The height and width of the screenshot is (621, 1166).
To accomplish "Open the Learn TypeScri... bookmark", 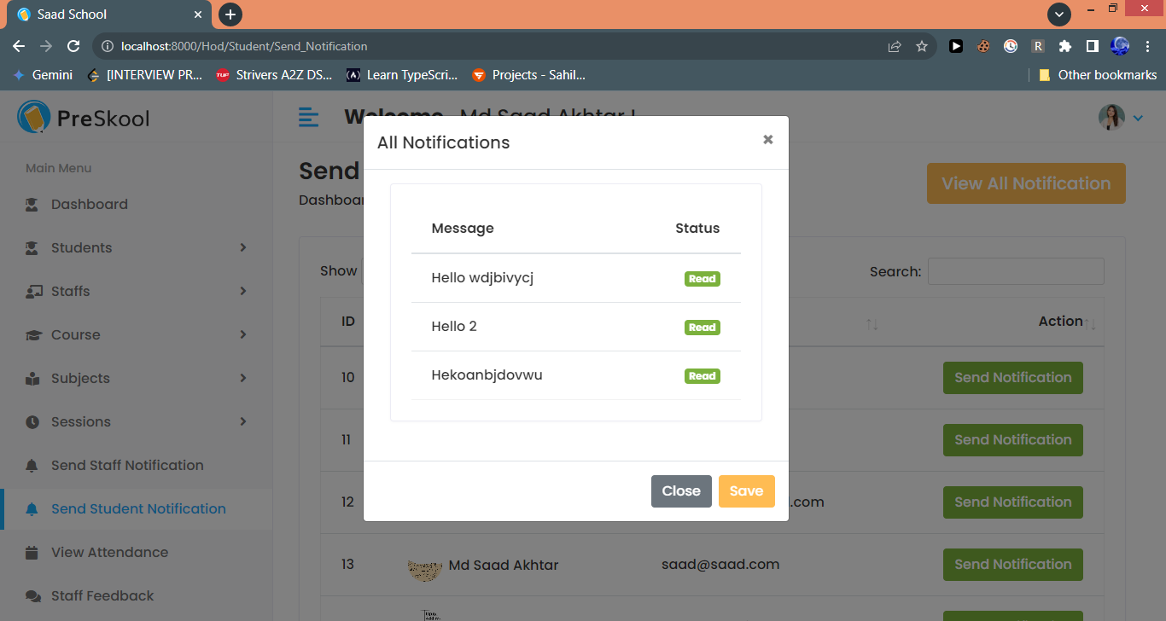I will [402, 75].
